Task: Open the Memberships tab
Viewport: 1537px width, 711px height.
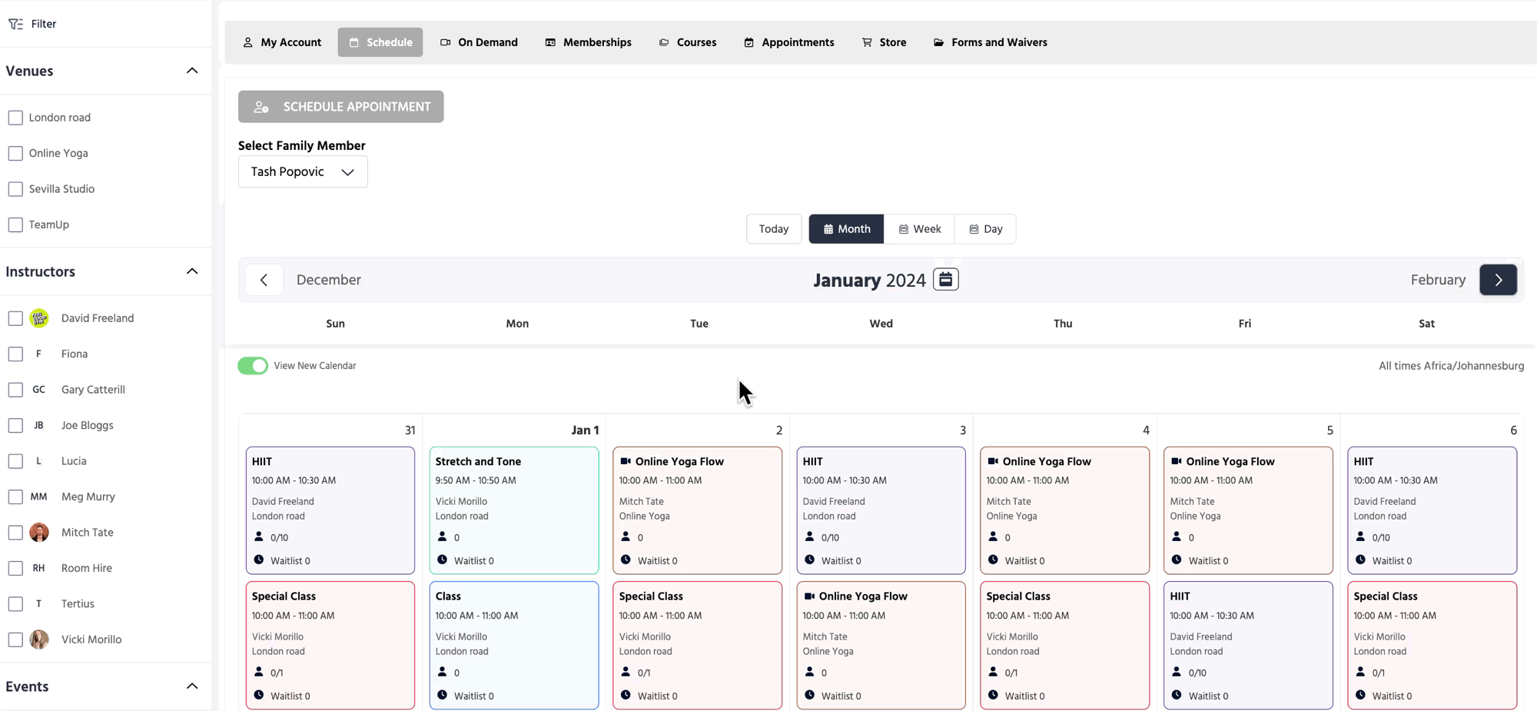Action: pyautogui.click(x=588, y=42)
